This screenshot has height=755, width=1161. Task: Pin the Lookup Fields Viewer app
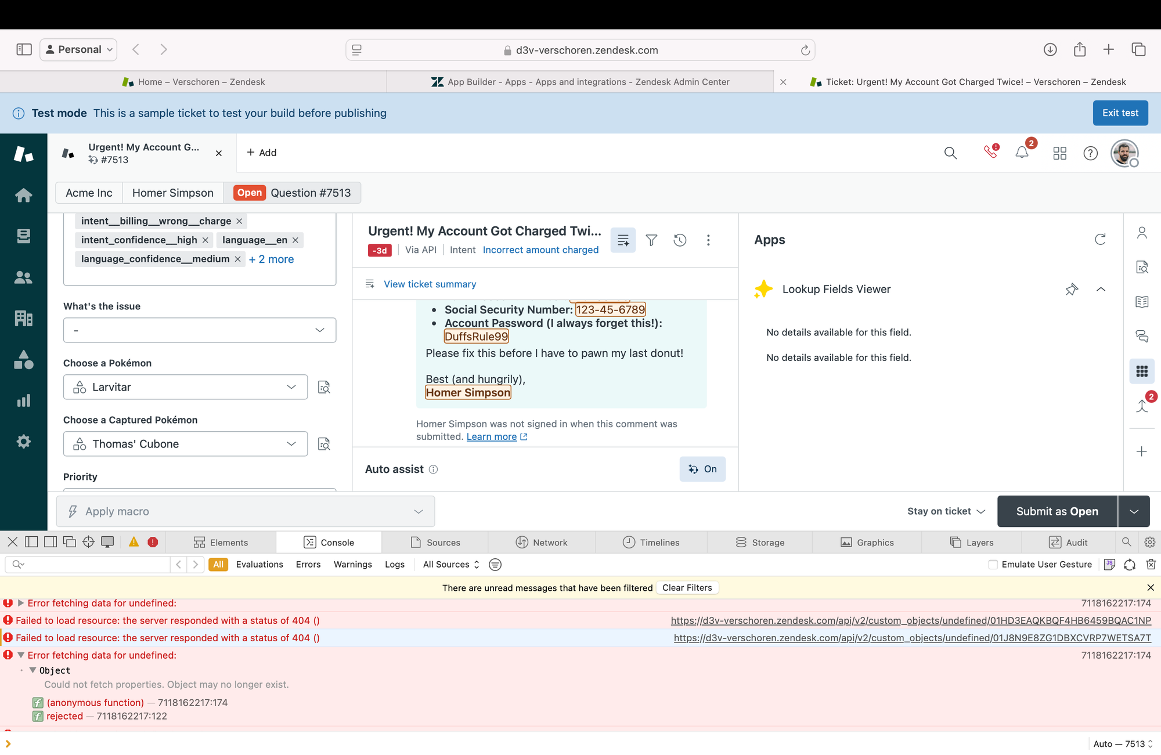tap(1072, 289)
